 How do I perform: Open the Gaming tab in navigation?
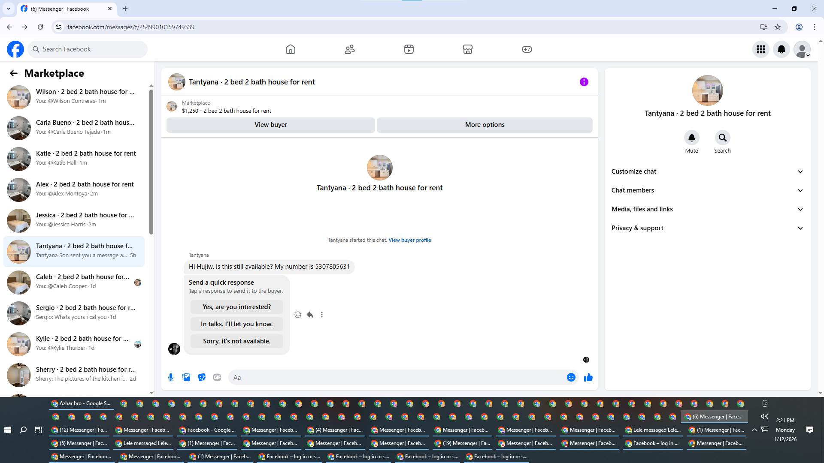pos(527,49)
